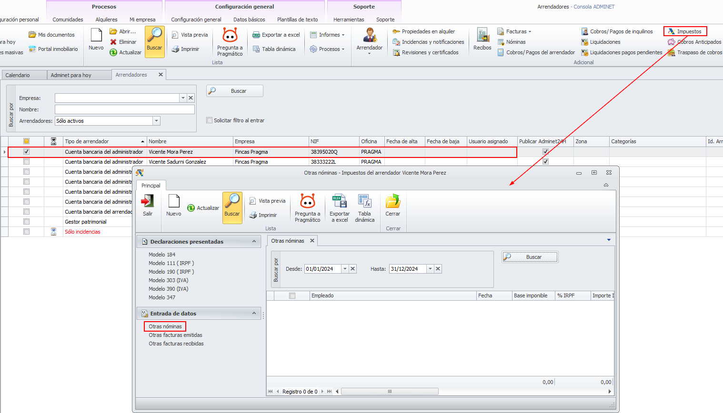Expand the Procesos dropdown in Lista group
723x413 pixels.
tap(327, 49)
